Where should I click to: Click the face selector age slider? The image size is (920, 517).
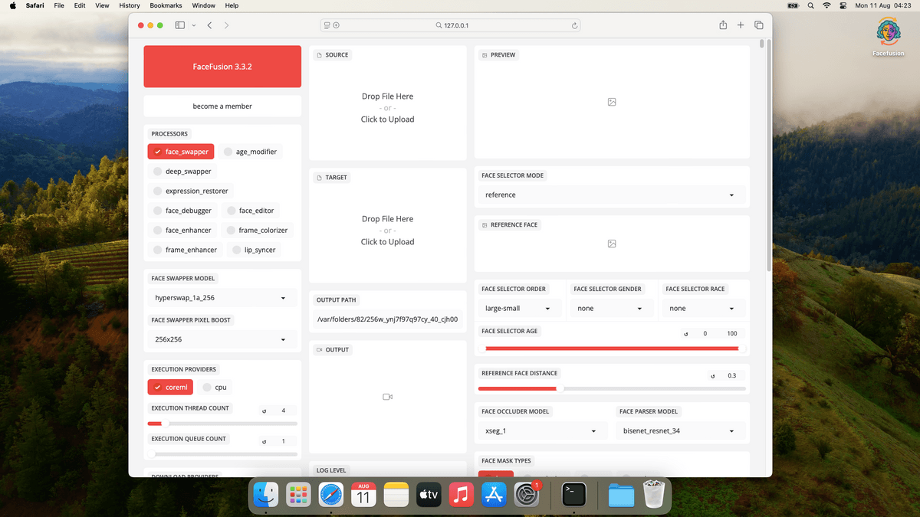click(x=612, y=348)
